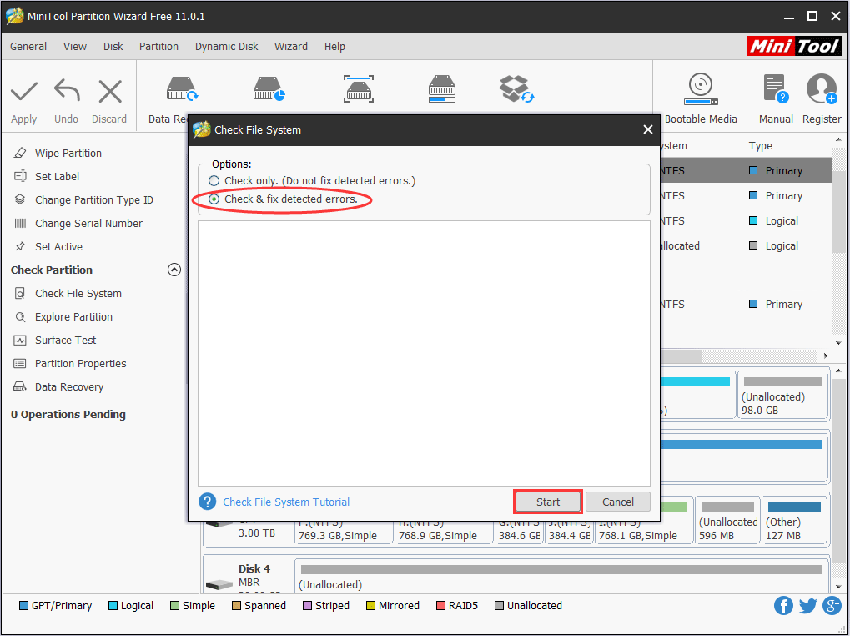Click the Apply checkmark icon

click(24, 91)
